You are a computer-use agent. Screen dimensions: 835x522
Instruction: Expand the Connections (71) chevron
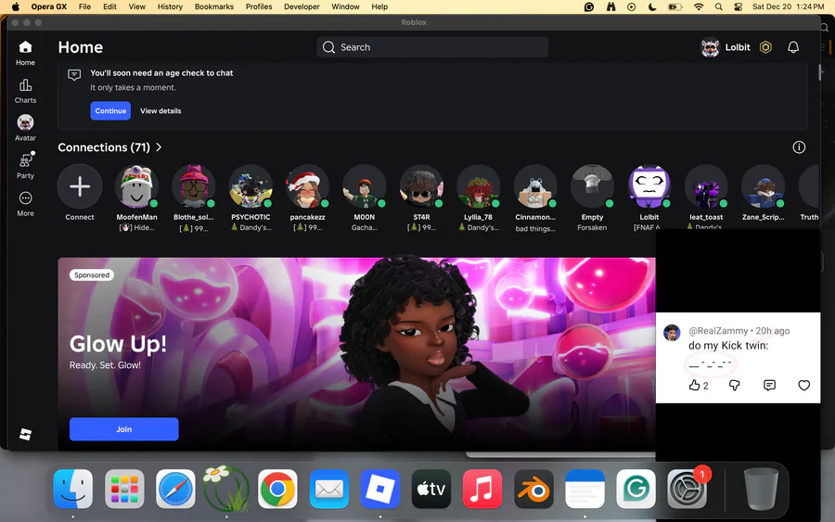tap(159, 147)
